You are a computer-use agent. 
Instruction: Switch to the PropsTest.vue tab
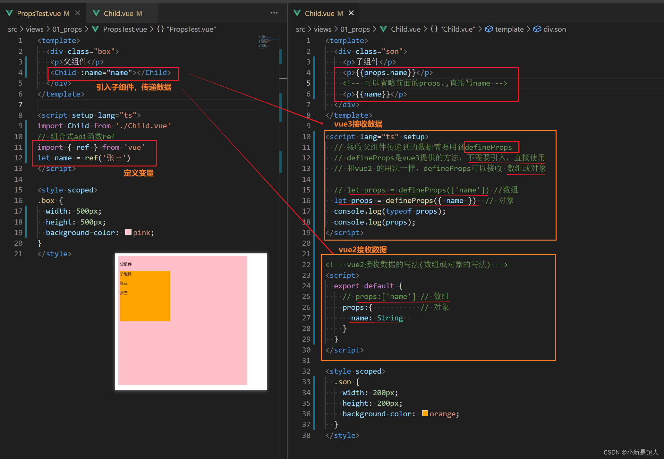[x=43, y=13]
